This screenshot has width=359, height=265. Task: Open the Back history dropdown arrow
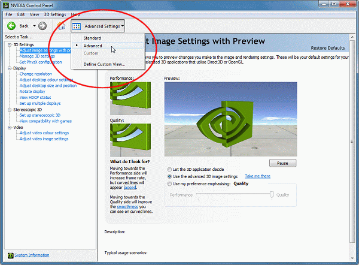pos(34,26)
